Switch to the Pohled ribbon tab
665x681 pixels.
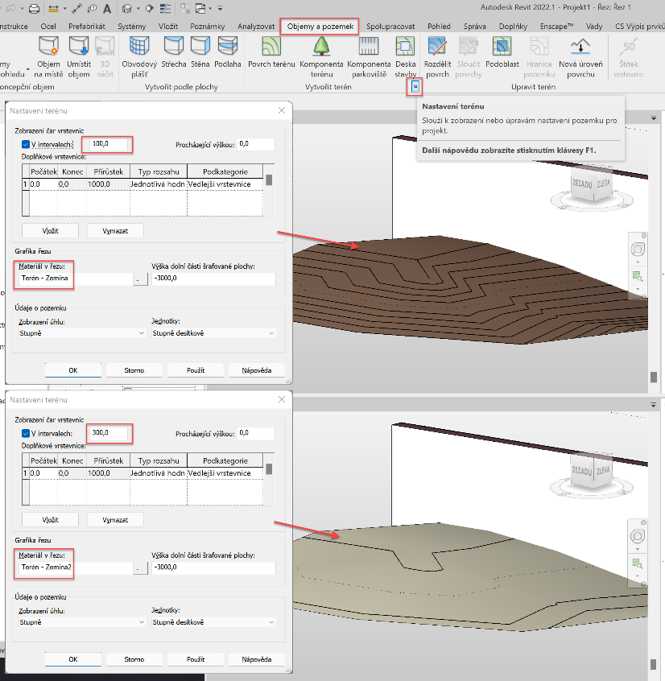pos(439,27)
